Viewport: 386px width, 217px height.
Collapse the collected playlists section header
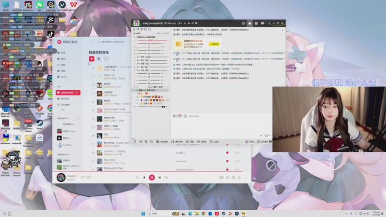point(64,154)
